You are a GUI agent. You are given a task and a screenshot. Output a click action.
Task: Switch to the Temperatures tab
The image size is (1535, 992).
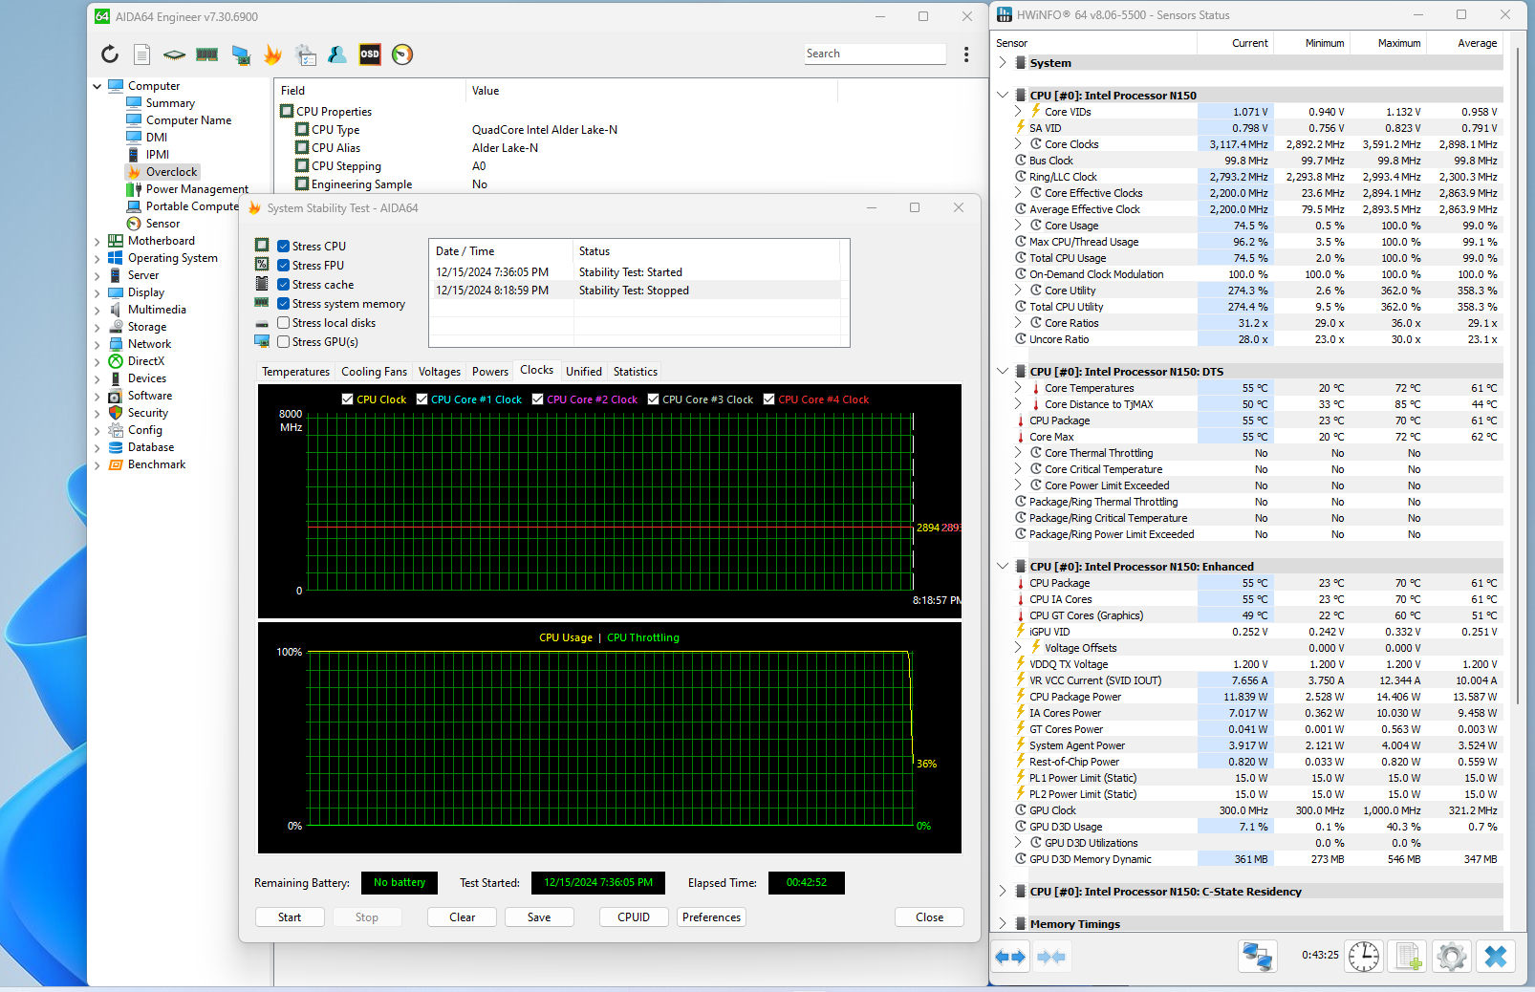(x=295, y=372)
